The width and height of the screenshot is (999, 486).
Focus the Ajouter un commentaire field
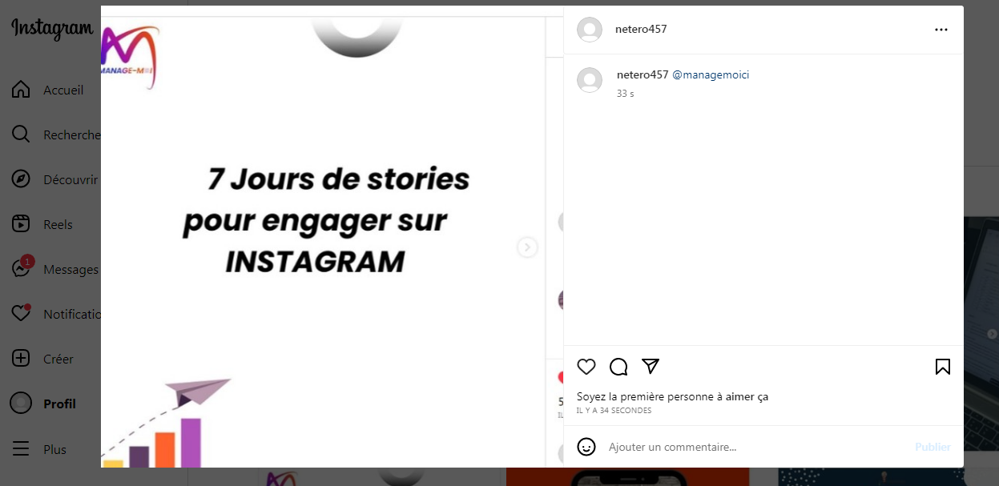757,447
